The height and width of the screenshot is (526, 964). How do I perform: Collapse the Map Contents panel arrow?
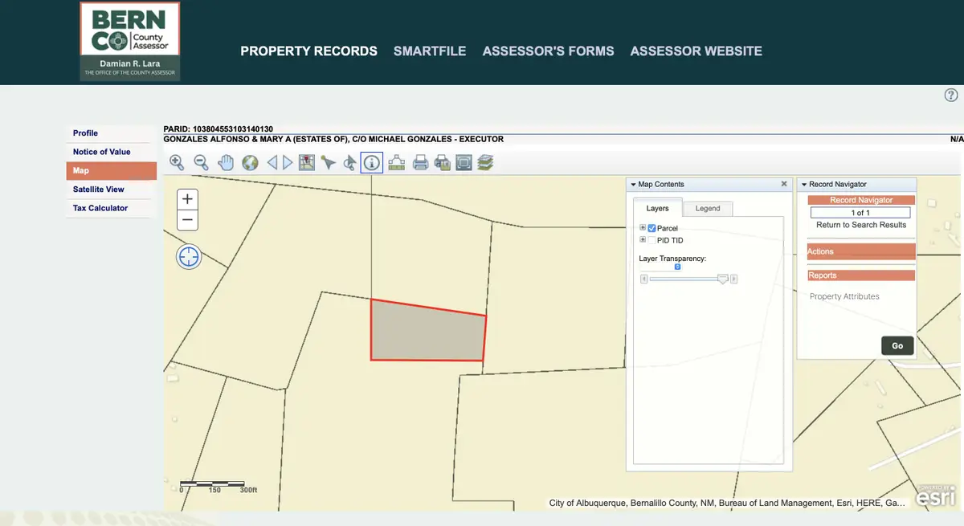pos(633,185)
